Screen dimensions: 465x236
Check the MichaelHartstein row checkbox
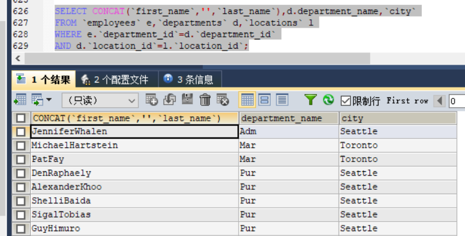21,145
